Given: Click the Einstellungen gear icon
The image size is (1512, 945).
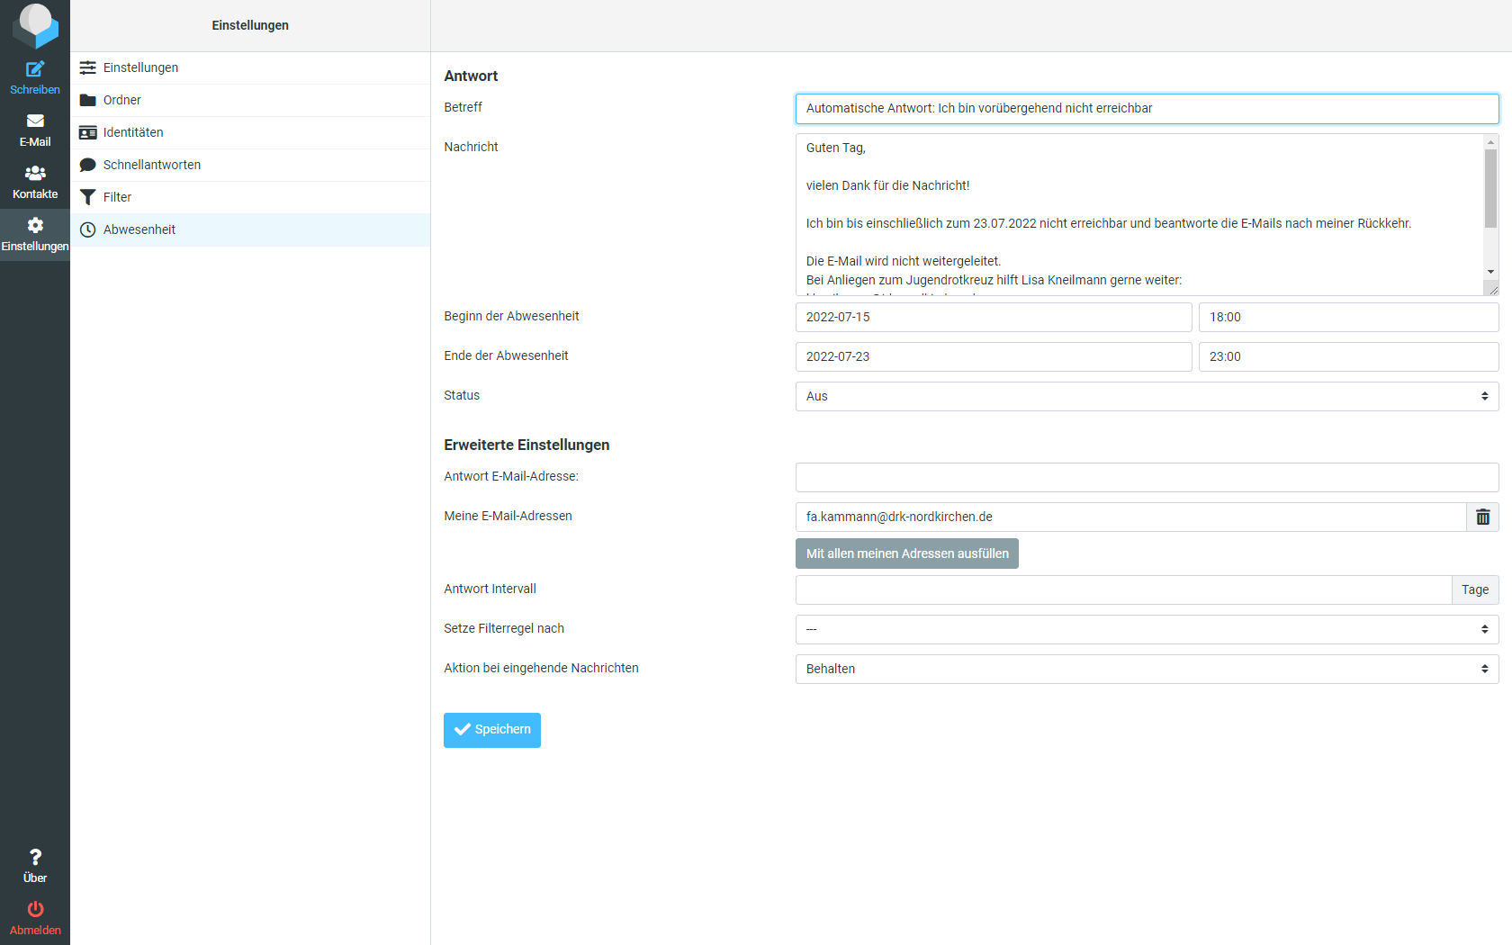Looking at the screenshot, I should pos(35,226).
